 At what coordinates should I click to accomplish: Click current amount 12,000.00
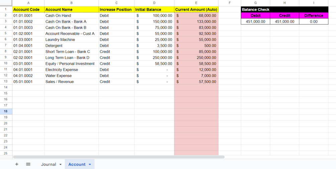point(196,70)
